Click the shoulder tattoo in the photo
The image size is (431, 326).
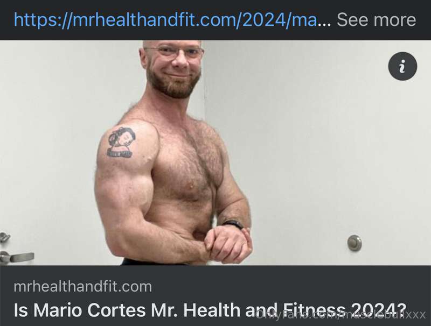pos(121,142)
